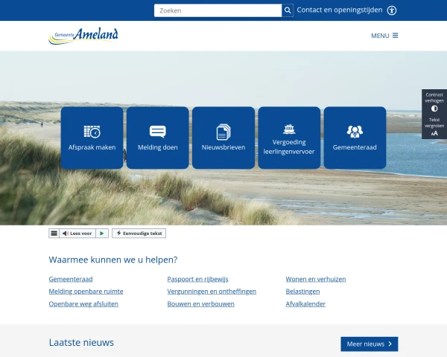Click the contrast half-circle icon
Image resolution: width=447 pixels, height=357 pixels.
click(x=434, y=109)
